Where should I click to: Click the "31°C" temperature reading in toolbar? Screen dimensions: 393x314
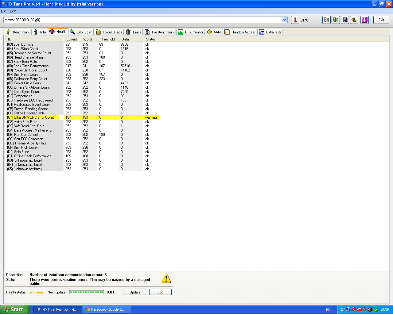pyautogui.click(x=305, y=20)
